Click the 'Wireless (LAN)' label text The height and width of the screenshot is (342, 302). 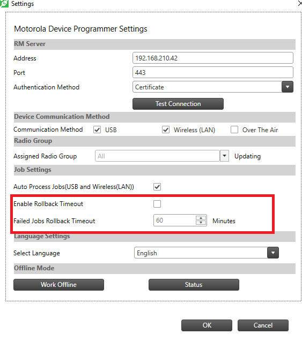pos(194,130)
